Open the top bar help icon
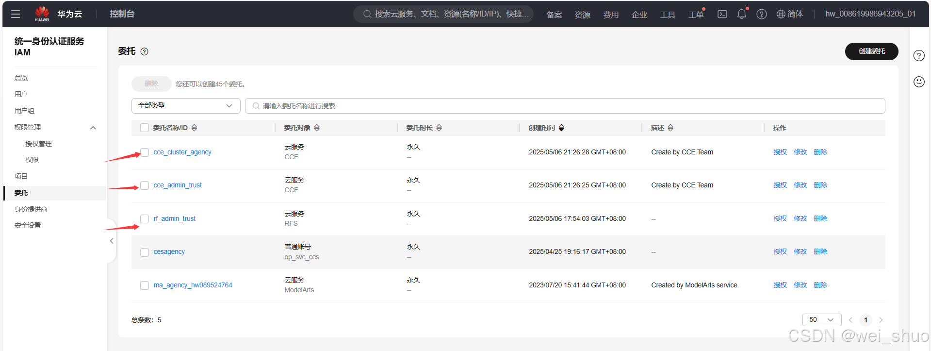 [x=762, y=14]
